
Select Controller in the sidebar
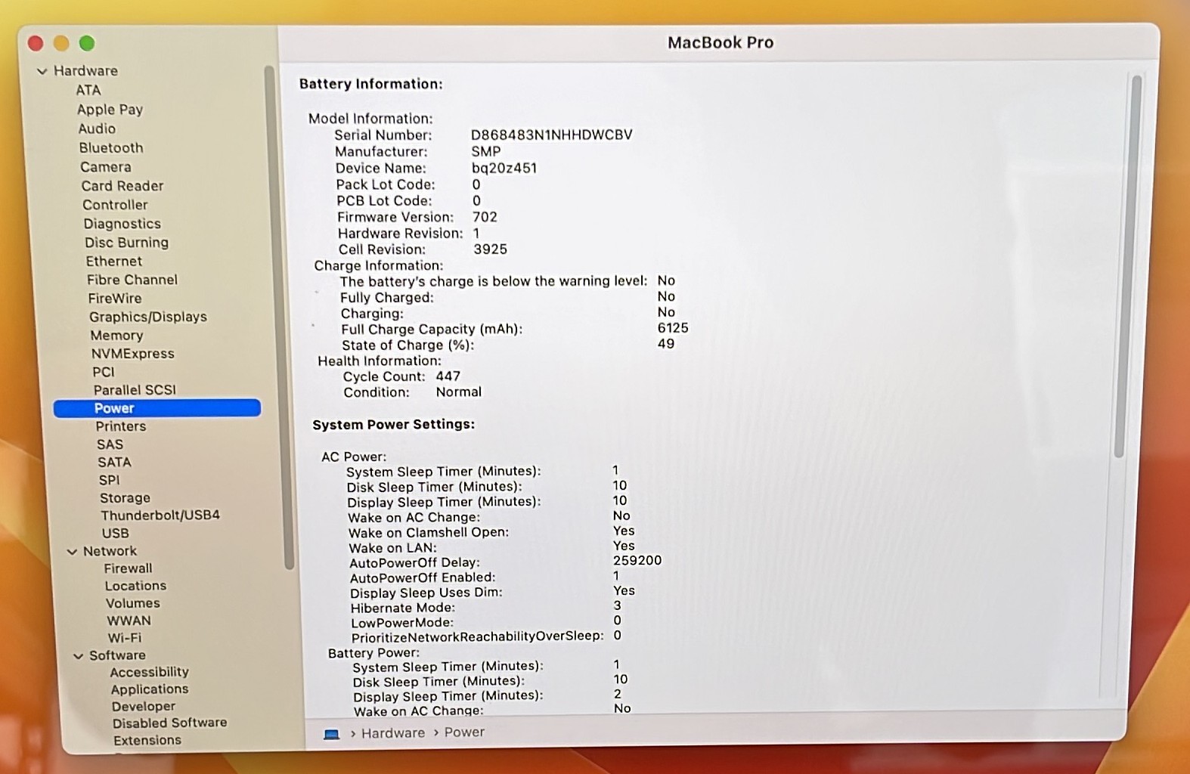115,205
